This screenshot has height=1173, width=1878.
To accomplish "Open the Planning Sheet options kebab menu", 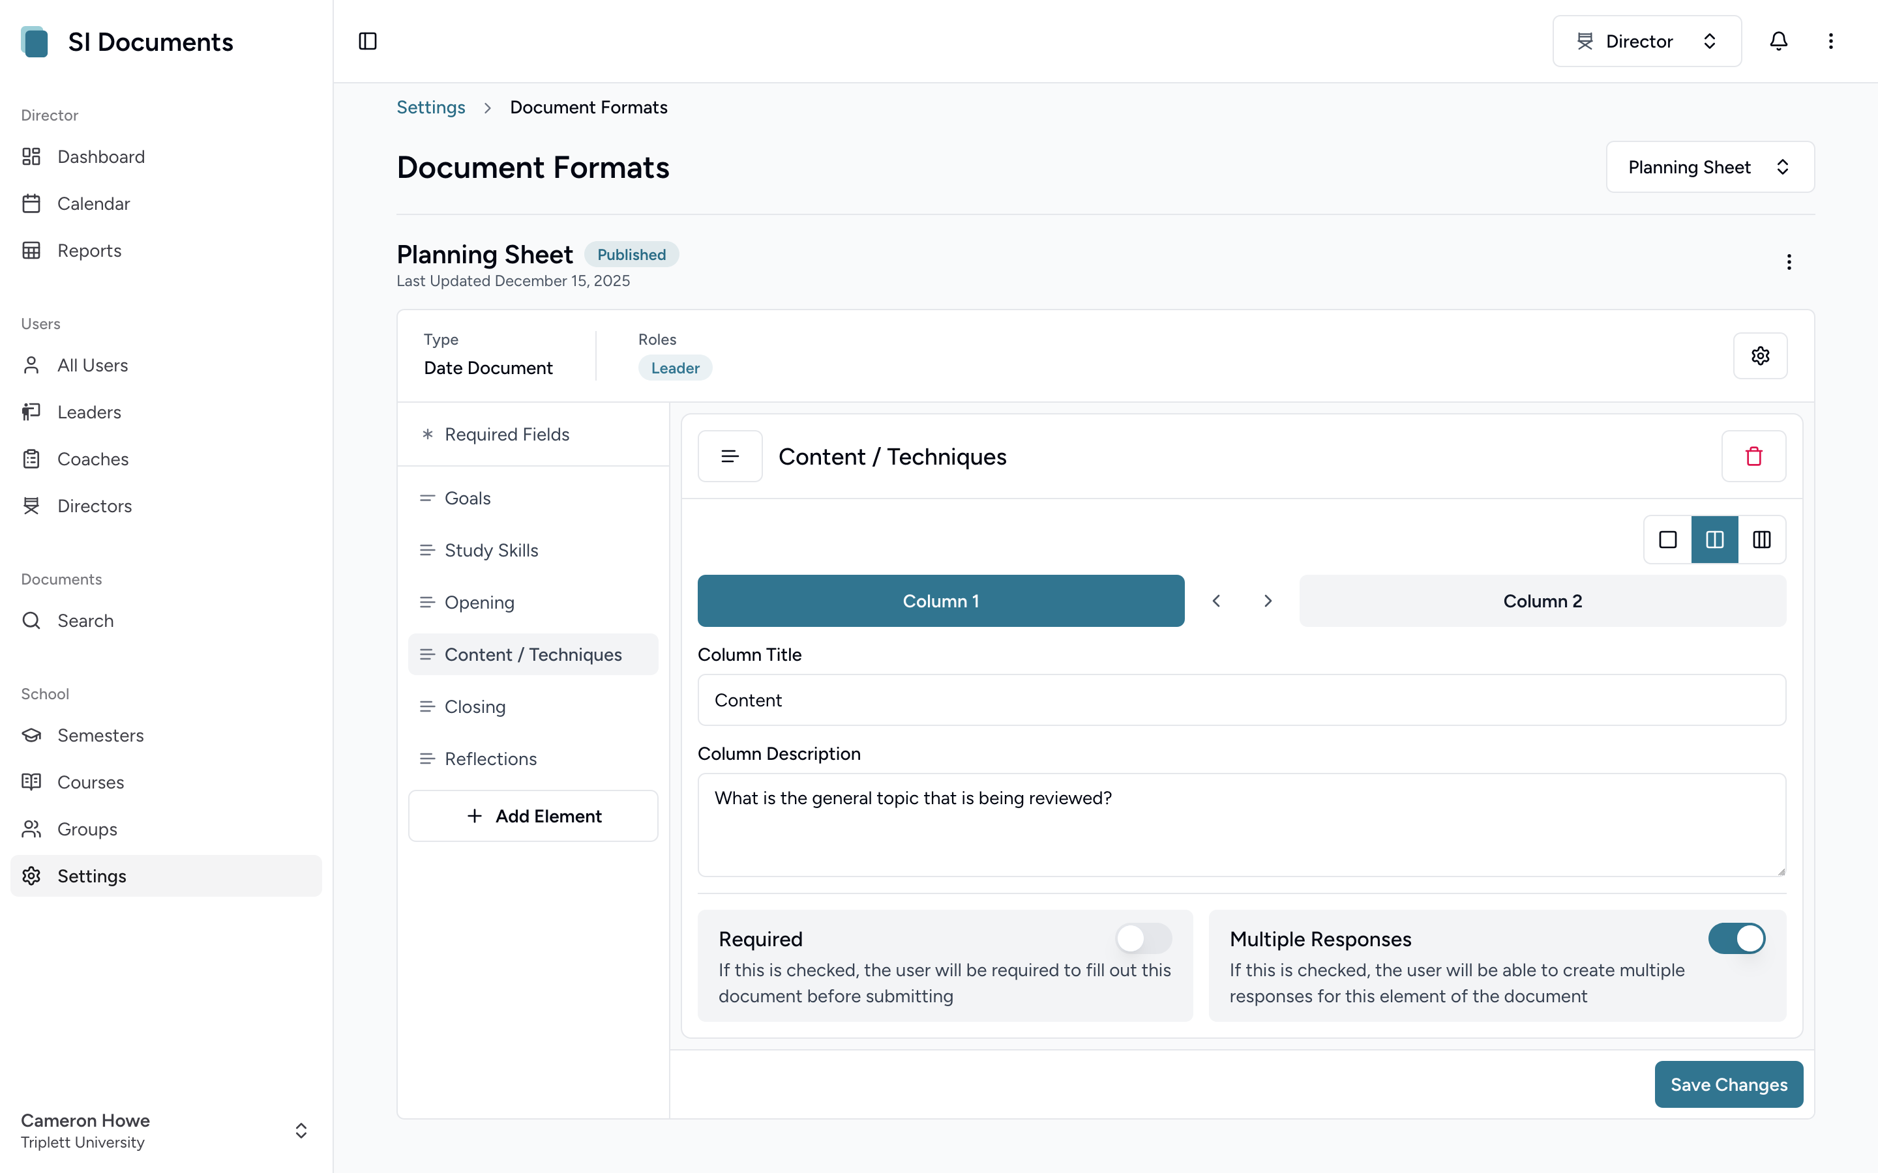I will click(x=1789, y=262).
